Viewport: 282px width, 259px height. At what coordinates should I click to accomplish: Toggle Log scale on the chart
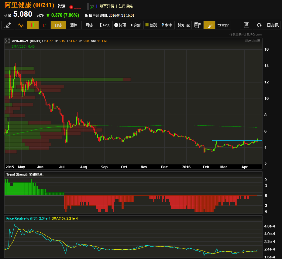click(105, 25)
